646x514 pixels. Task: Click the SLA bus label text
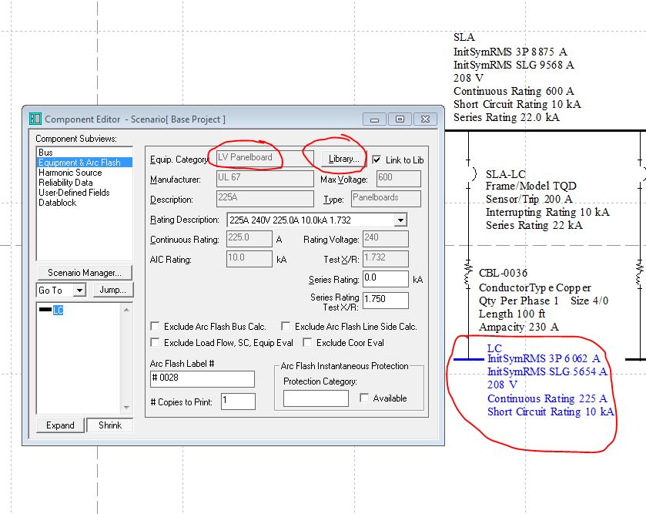coord(464,37)
